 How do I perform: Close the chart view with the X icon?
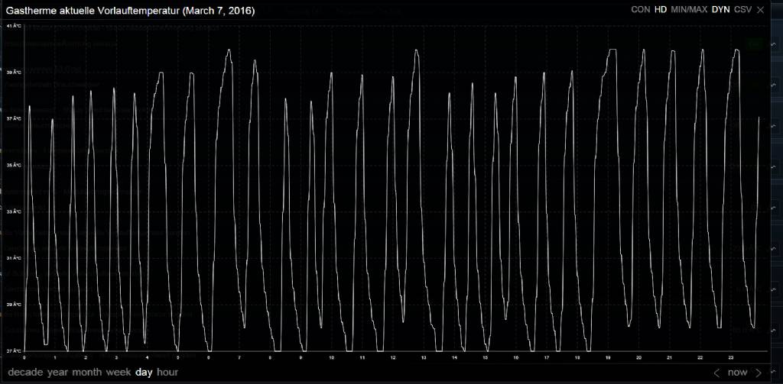[760, 10]
